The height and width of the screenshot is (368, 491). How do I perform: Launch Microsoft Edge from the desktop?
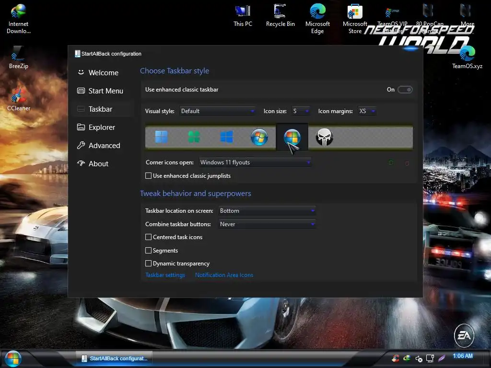[317, 19]
